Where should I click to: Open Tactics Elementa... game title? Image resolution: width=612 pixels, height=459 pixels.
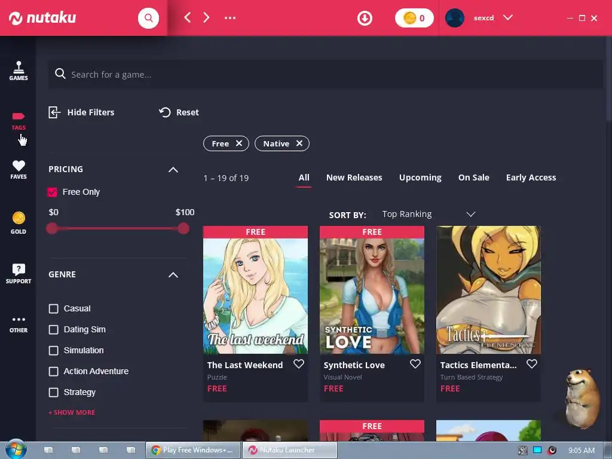(478, 365)
